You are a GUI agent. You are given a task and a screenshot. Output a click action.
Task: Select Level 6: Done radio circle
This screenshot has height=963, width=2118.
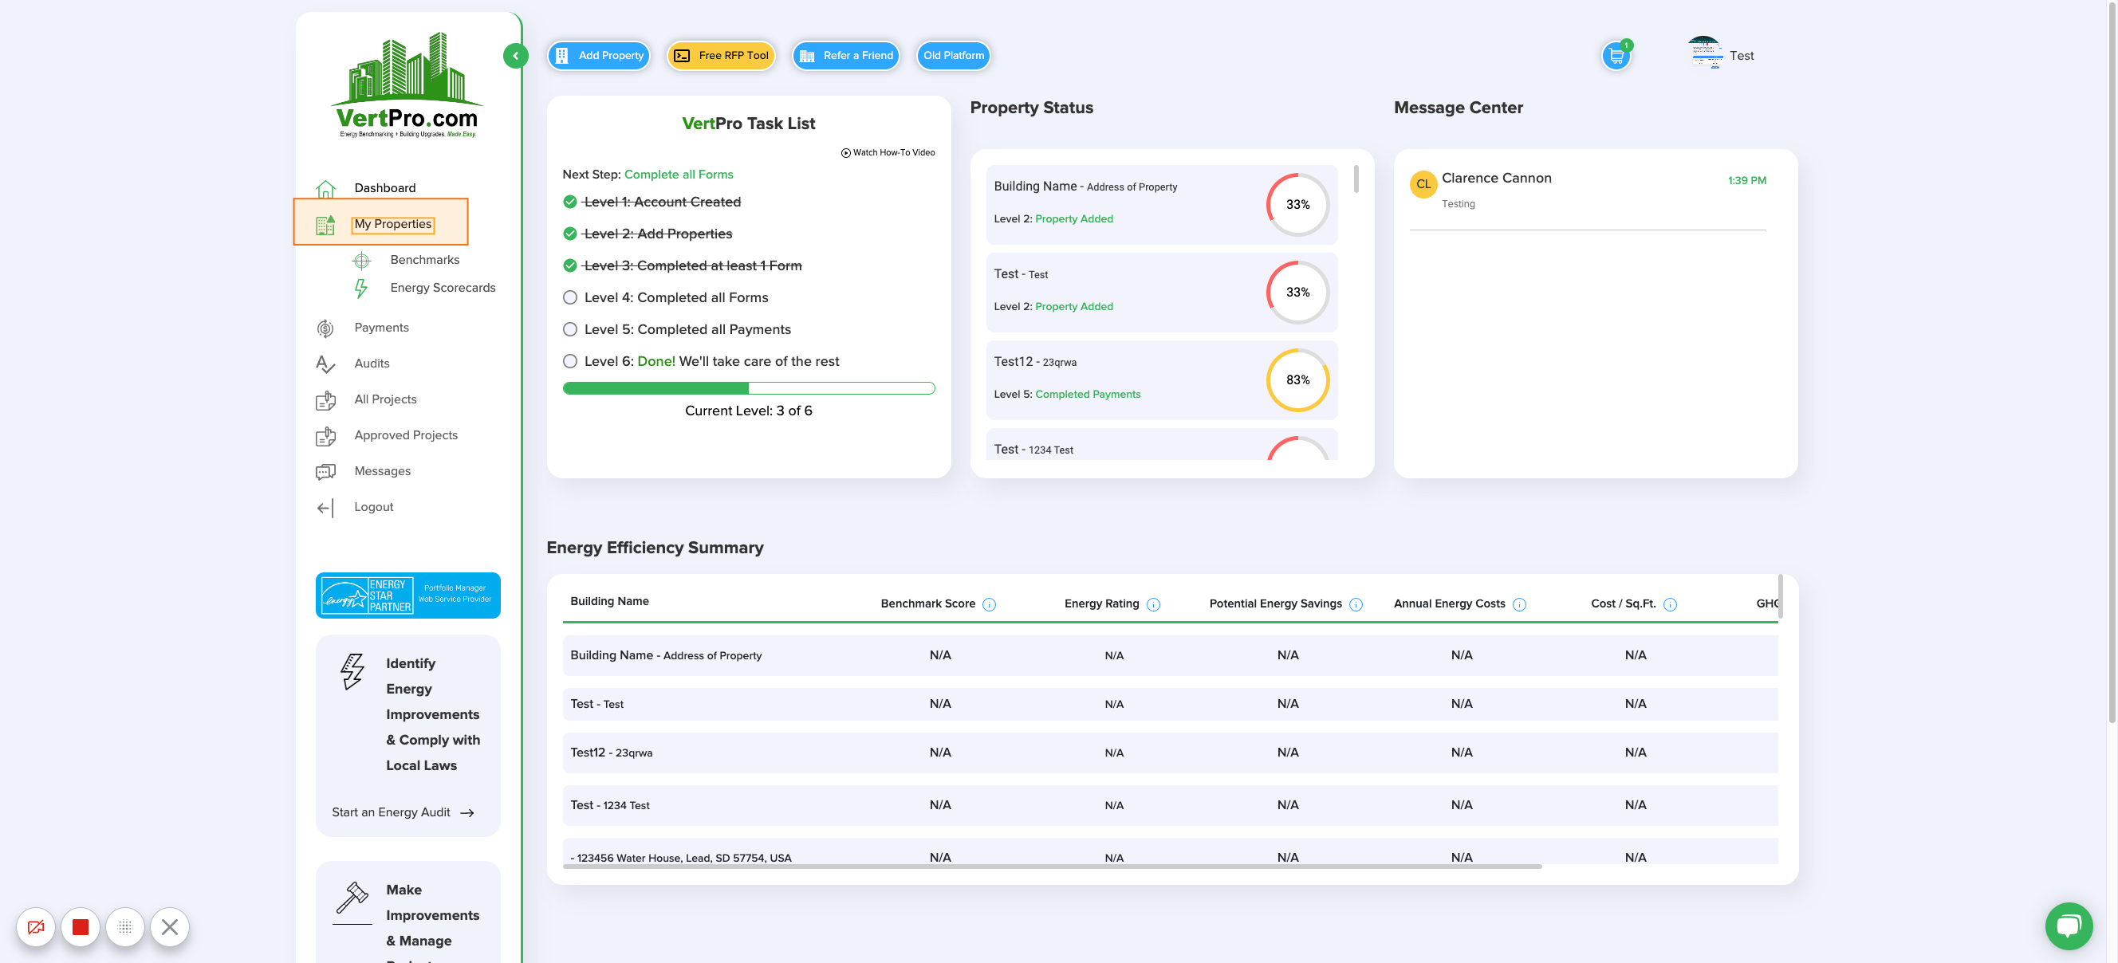click(x=570, y=362)
